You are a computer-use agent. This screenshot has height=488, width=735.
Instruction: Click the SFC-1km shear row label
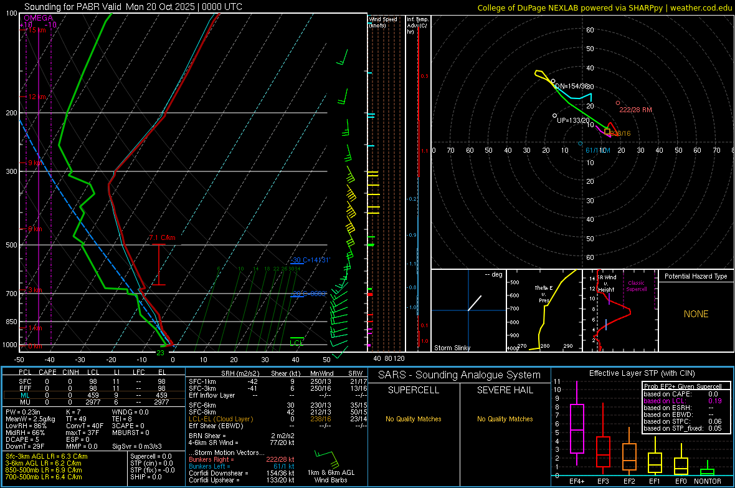[202, 381]
